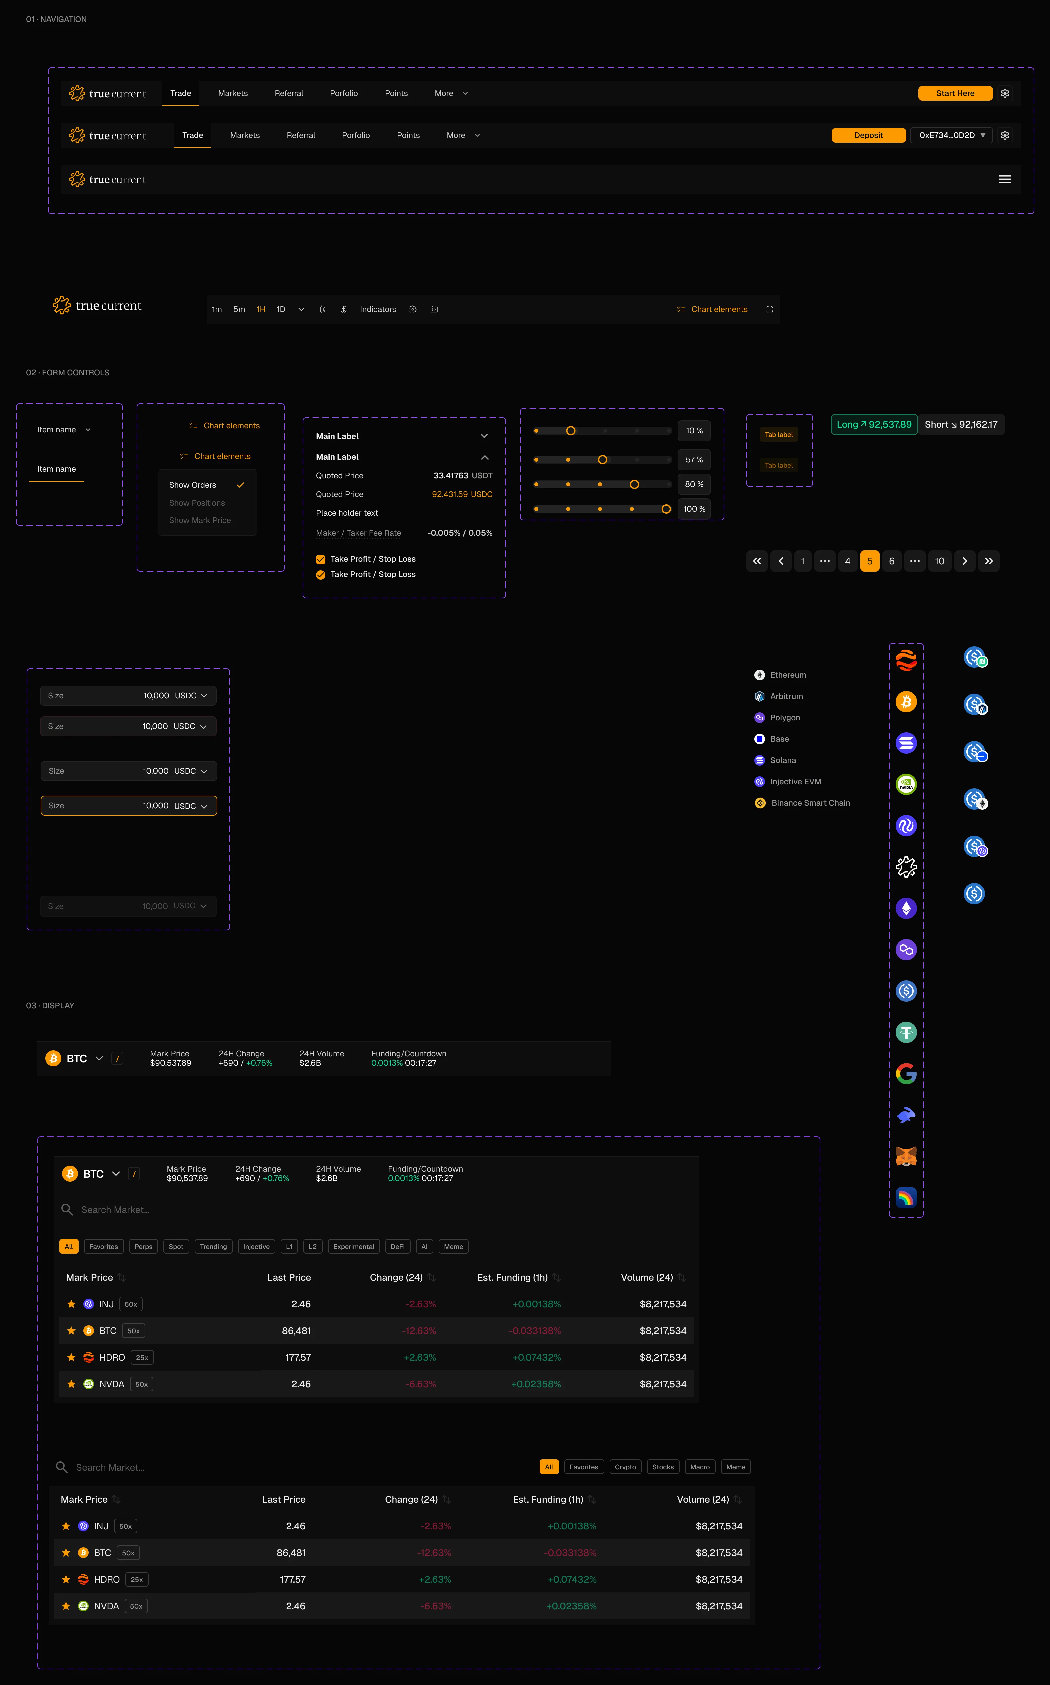This screenshot has height=1685, width=1050.
Task: Pick the Rabby wallet rabbit icon
Action: tap(906, 1115)
